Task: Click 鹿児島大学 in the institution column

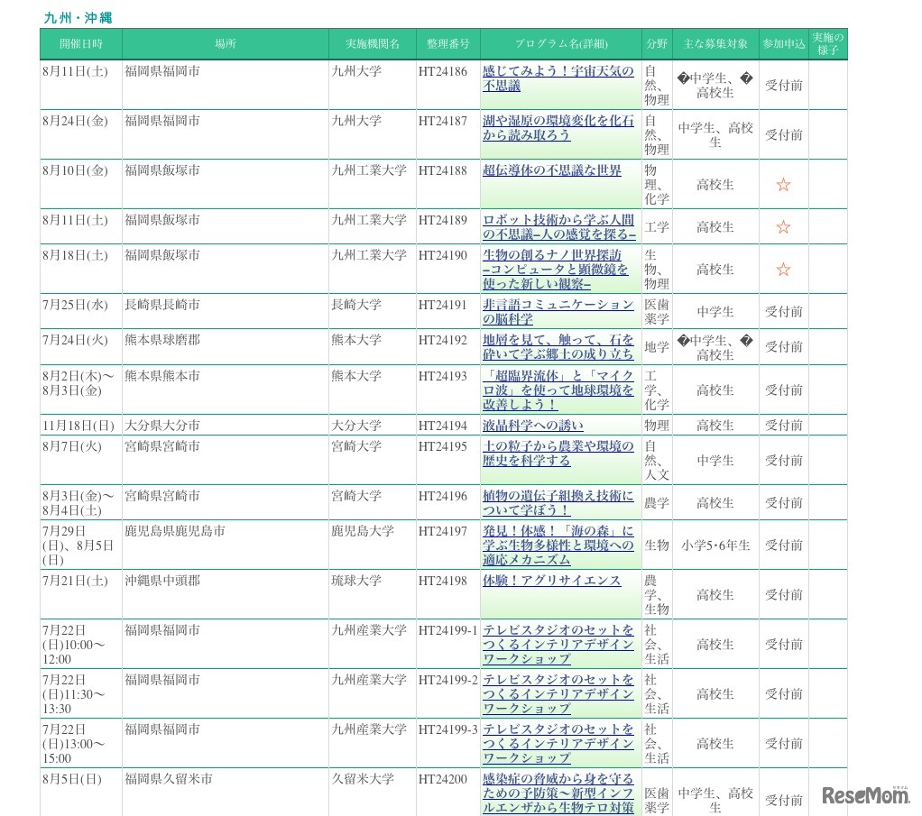Action: [x=363, y=531]
